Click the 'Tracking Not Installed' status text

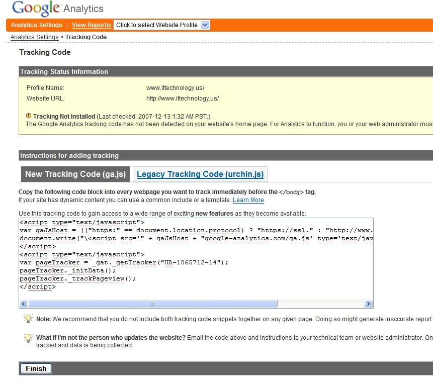[64, 117]
